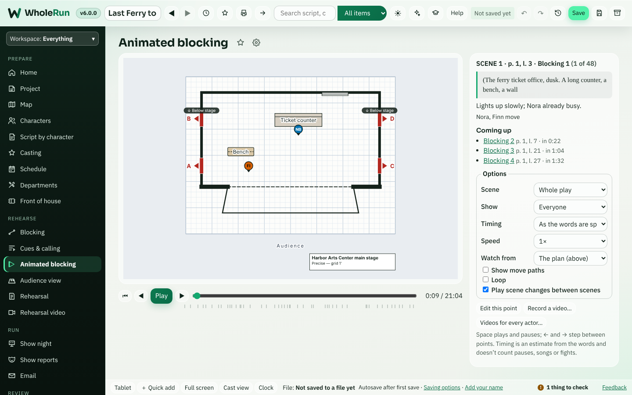Enable the Show move paths checkbox
632x395 pixels.
(485, 270)
